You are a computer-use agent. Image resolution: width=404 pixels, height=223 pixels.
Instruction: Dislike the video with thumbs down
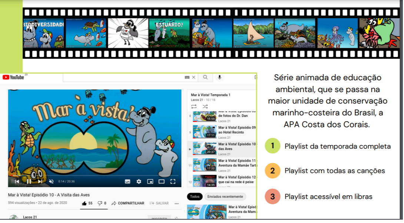[x=102, y=203]
